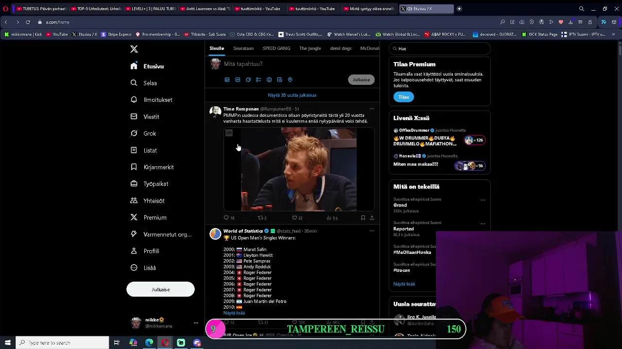
Task: Open Premium in the sidebar
Action: [x=149, y=218]
